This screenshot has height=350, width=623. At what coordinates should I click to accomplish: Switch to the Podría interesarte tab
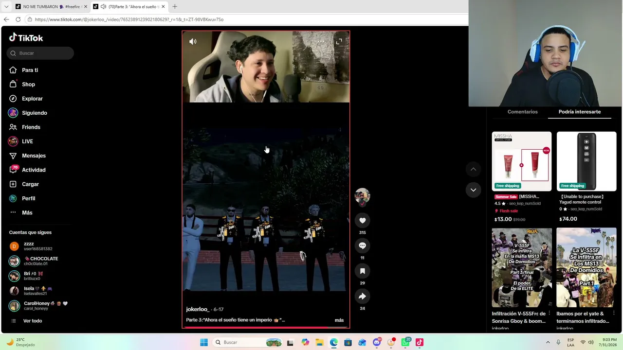coord(579,112)
